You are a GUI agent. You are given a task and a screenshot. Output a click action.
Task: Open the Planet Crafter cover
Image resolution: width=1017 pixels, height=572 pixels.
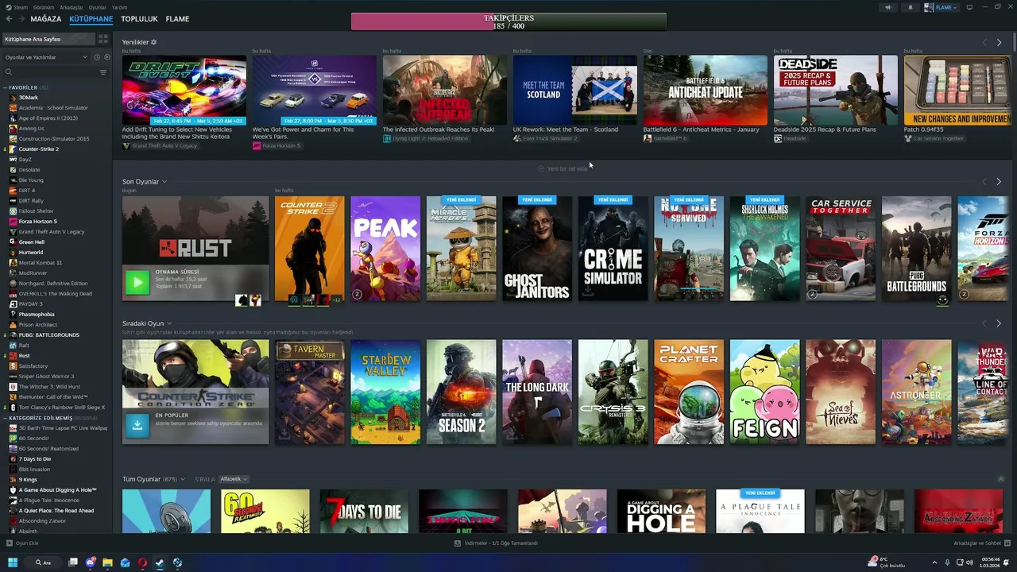click(689, 392)
